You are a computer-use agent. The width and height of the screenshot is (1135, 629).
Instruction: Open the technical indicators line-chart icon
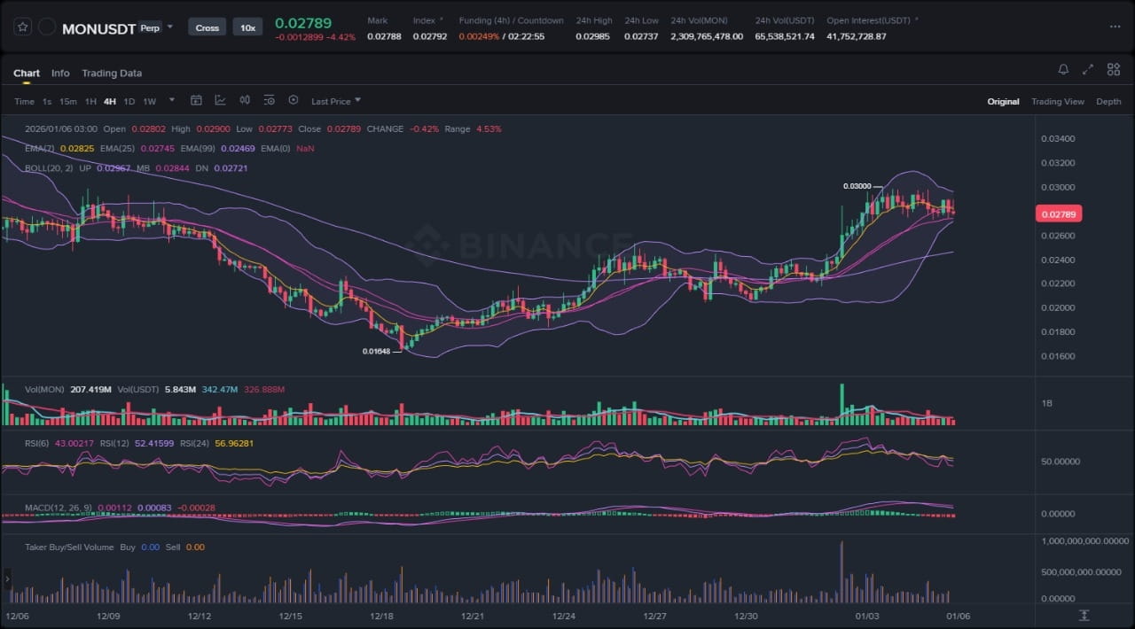tap(220, 101)
